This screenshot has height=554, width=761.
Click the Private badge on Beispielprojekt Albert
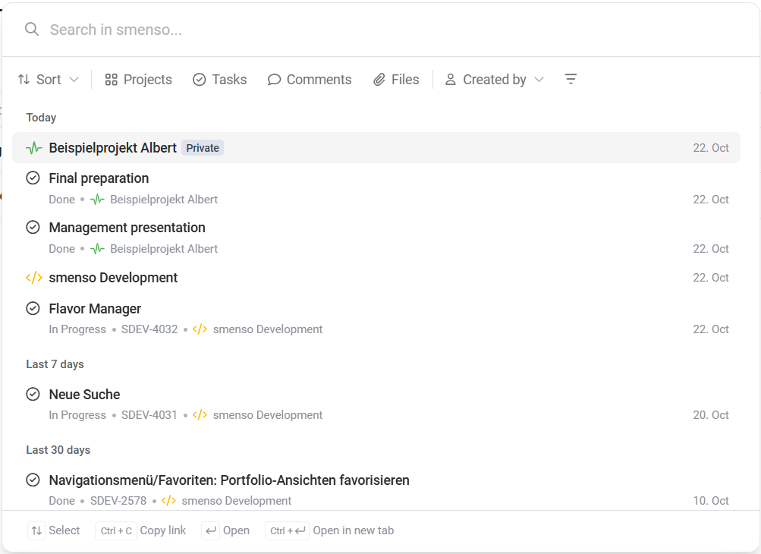[203, 148]
